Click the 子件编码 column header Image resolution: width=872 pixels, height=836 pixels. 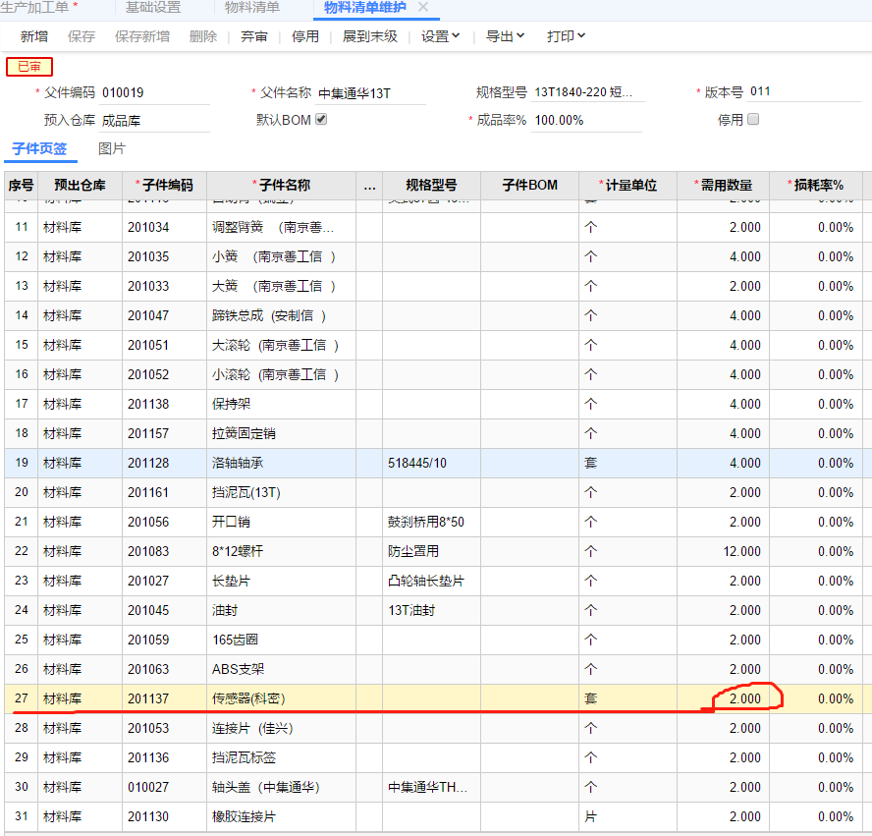(x=165, y=186)
